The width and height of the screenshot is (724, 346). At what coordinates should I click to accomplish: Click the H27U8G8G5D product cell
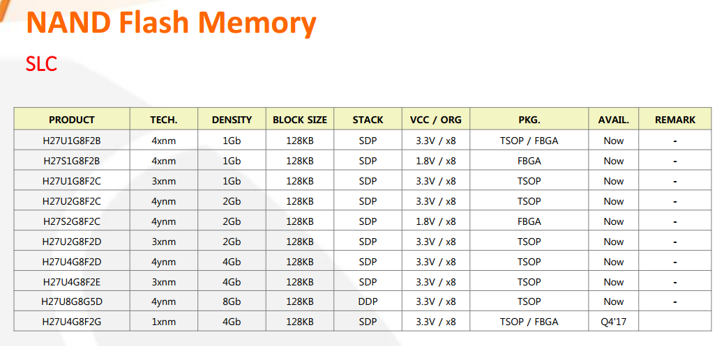(x=72, y=301)
